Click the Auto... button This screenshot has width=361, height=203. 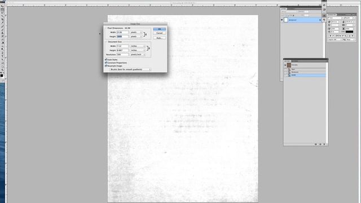tap(159, 38)
